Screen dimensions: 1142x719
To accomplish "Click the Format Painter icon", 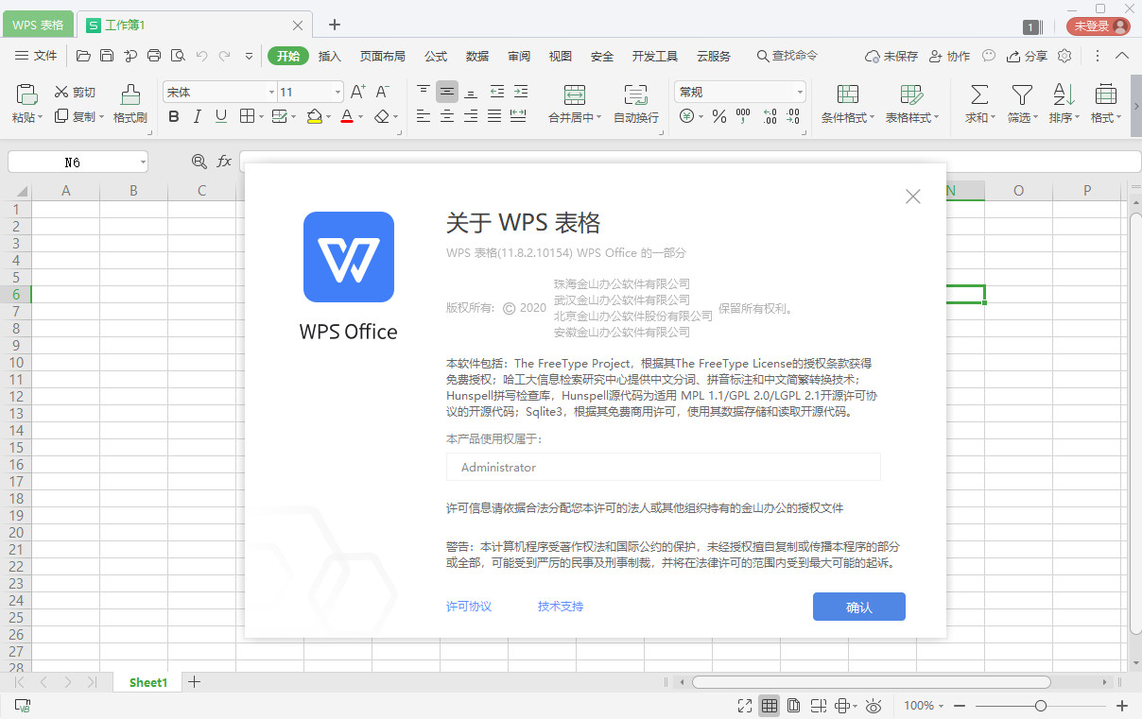I will 130,94.
